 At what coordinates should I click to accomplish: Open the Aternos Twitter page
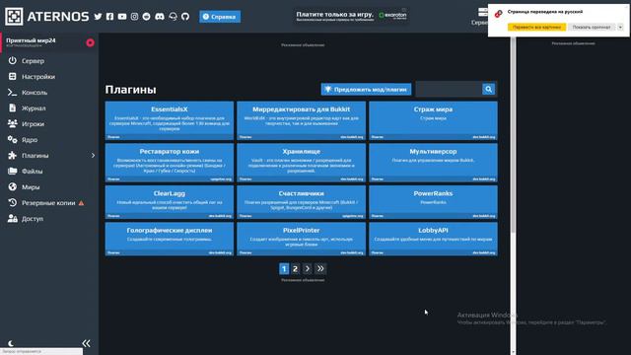[98, 17]
